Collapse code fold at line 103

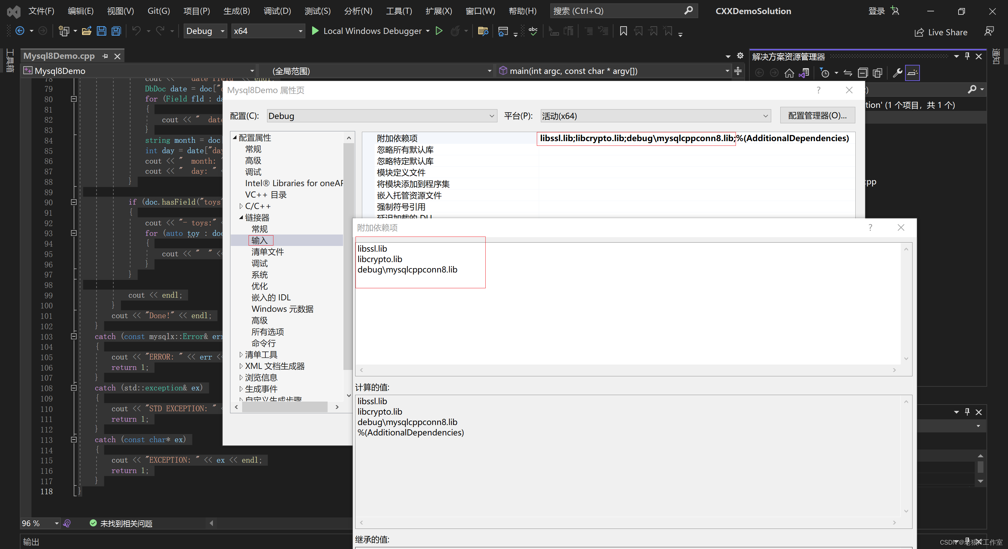(x=74, y=336)
